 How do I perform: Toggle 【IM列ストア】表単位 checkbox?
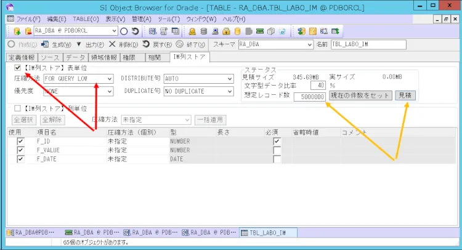[x=17, y=68]
